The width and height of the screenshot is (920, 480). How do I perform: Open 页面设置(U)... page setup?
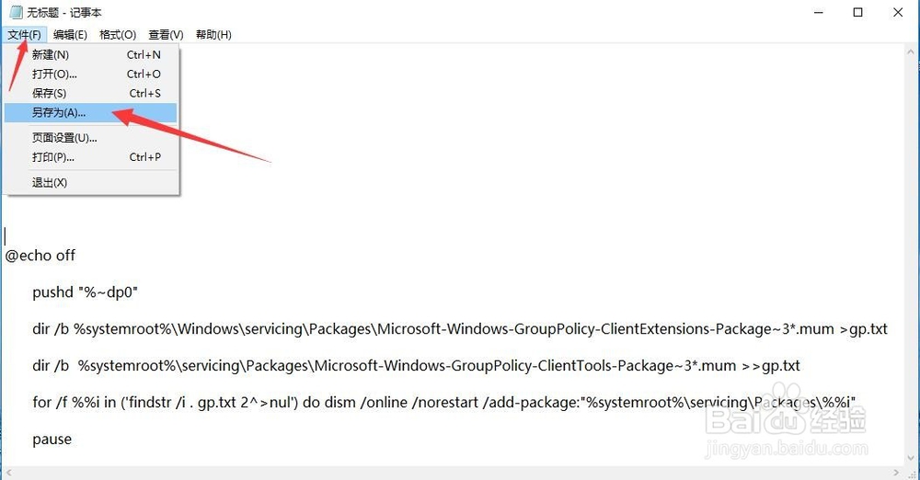90,138
